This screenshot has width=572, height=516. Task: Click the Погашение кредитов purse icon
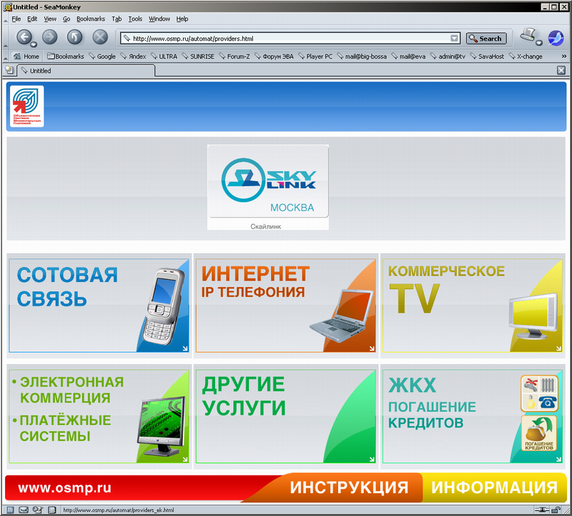pyautogui.click(x=539, y=433)
